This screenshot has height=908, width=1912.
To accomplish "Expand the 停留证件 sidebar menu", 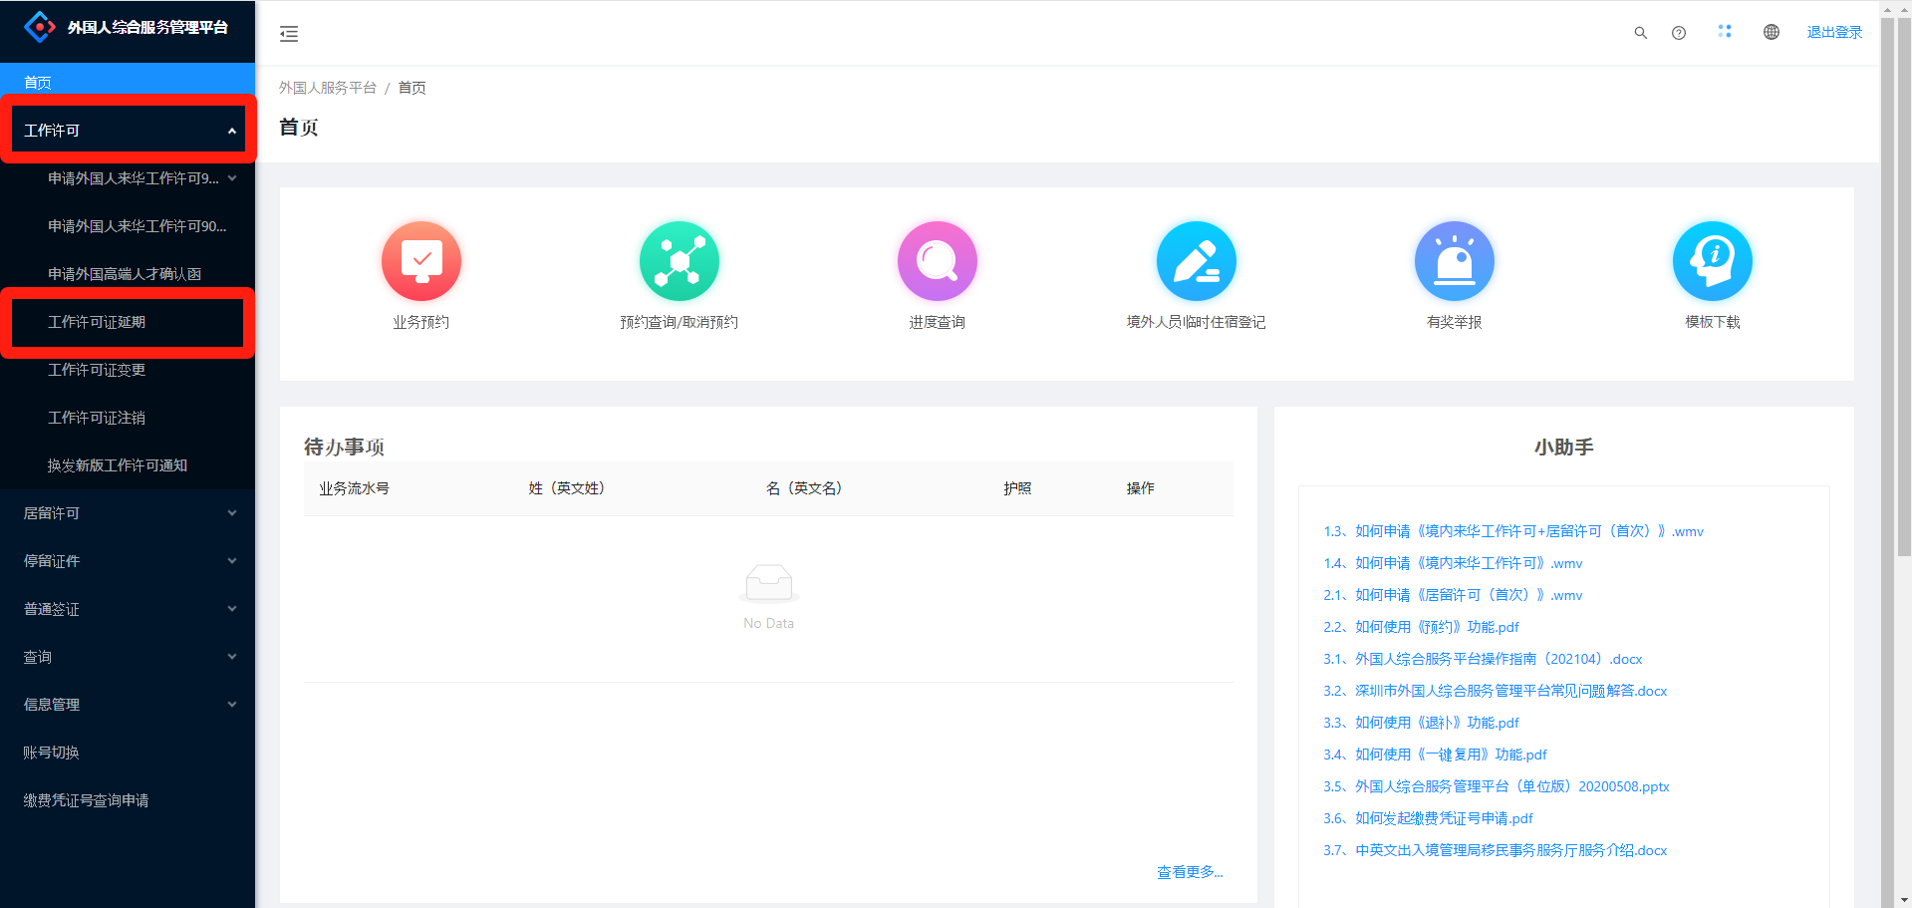I will 128,561.
